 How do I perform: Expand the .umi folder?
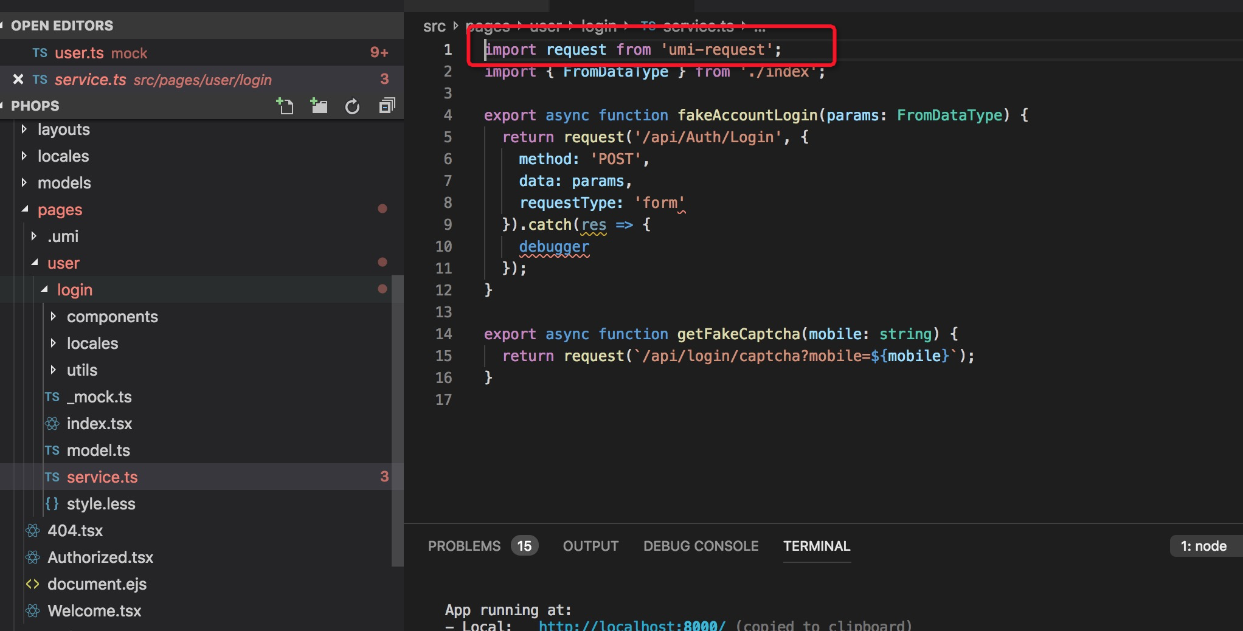(34, 236)
